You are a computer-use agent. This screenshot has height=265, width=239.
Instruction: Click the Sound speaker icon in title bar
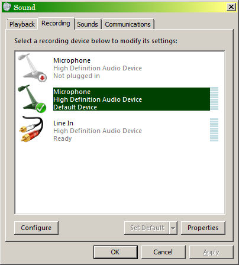click(x=7, y=7)
